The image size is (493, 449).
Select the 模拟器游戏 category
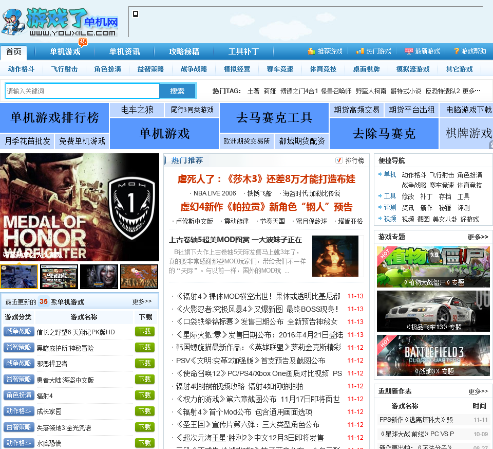tap(413, 69)
